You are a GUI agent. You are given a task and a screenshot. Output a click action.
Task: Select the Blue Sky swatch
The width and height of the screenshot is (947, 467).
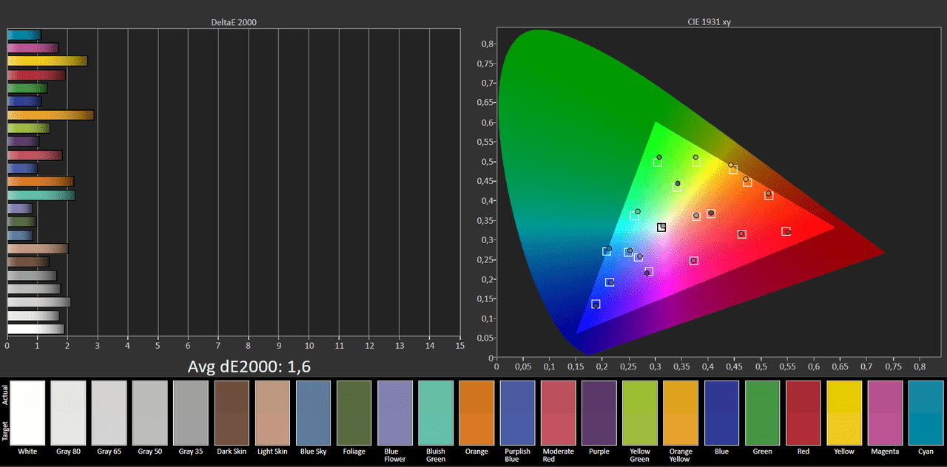point(313,412)
